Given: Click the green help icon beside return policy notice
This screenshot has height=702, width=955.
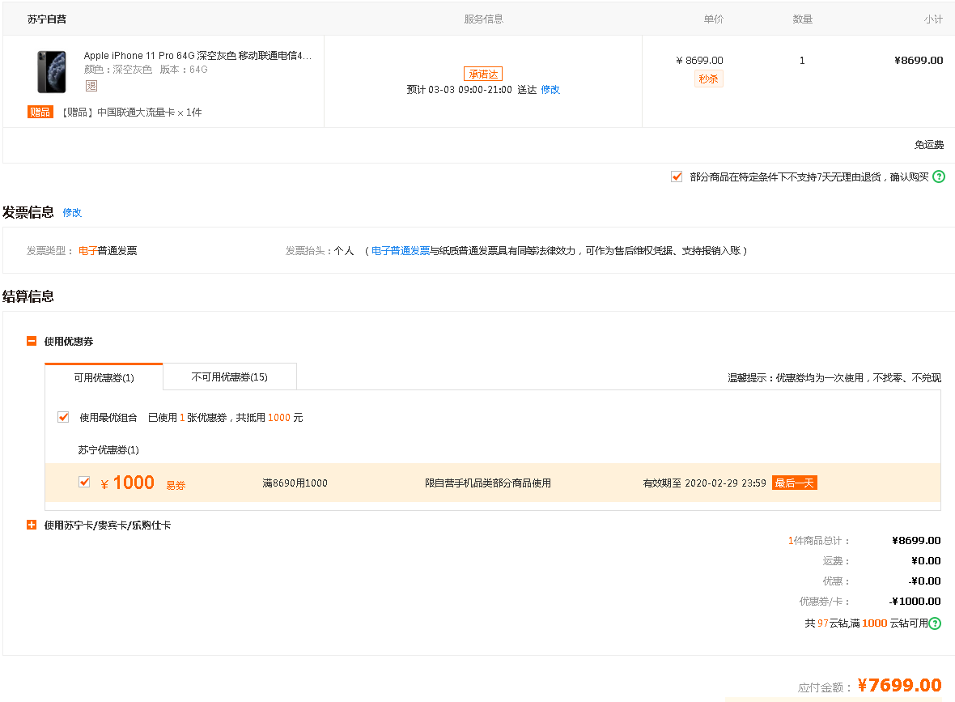Looking at the screenshot, I should coord(939,177).
